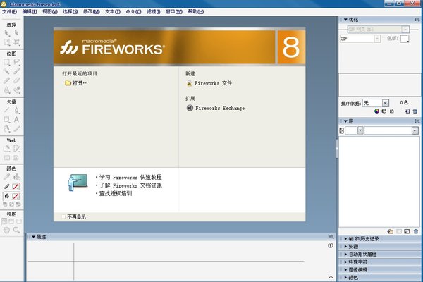423x282 pixels.
Task: Set default stroke and fill colors
Action: click(x=5, y=204)
